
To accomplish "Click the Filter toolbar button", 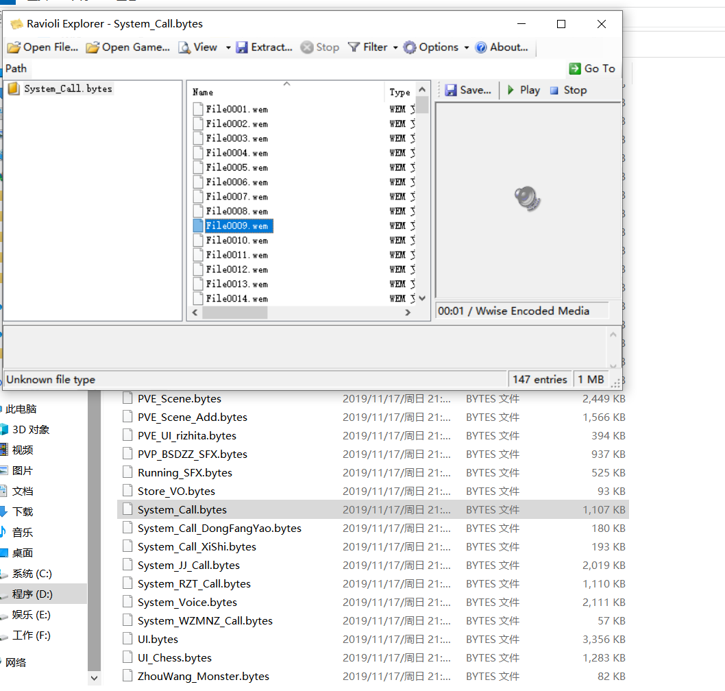I will 367,47.
